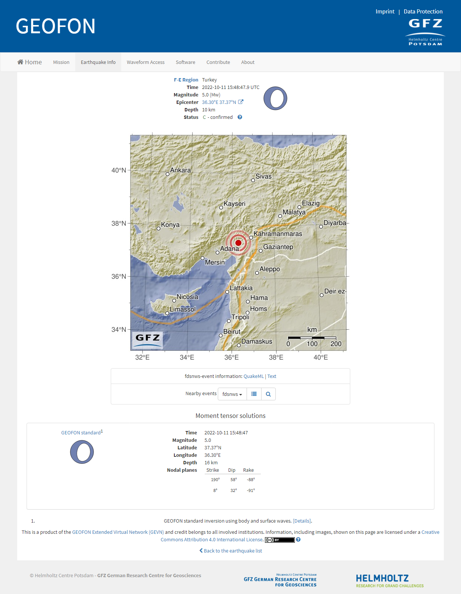Viewport: 461px width, 594px height.
Task: Select the 16 km depth value
Action: 211,462
